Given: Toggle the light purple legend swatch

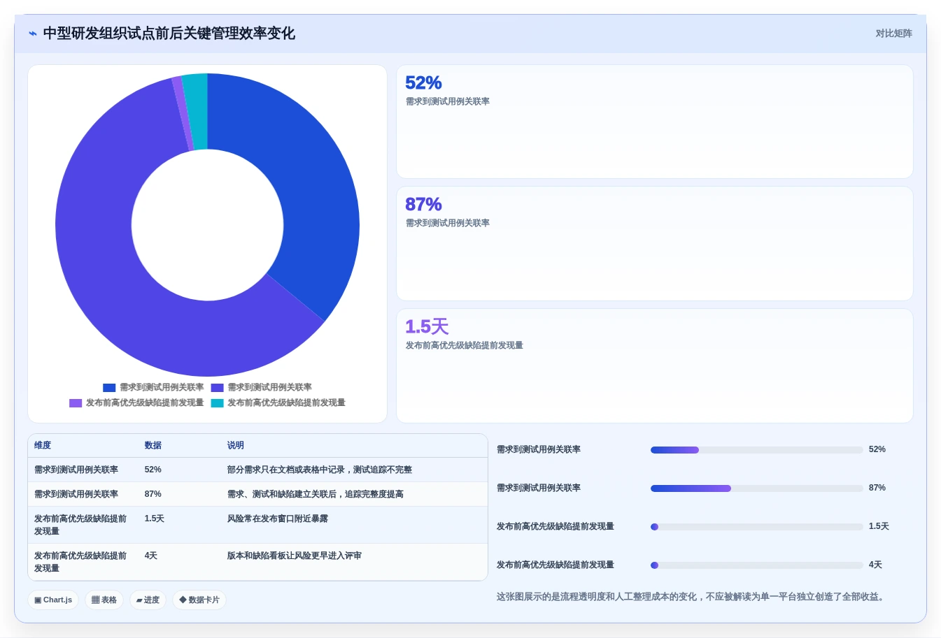Looking at the screenshot, I should 76,403.
